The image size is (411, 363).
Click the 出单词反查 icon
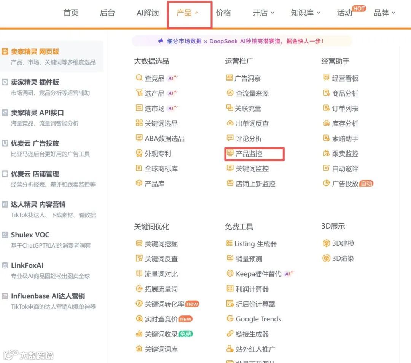(230, 123)
